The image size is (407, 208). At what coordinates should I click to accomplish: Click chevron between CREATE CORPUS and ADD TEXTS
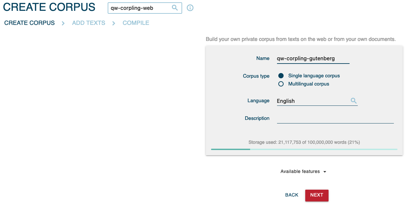tap(63, 23)
